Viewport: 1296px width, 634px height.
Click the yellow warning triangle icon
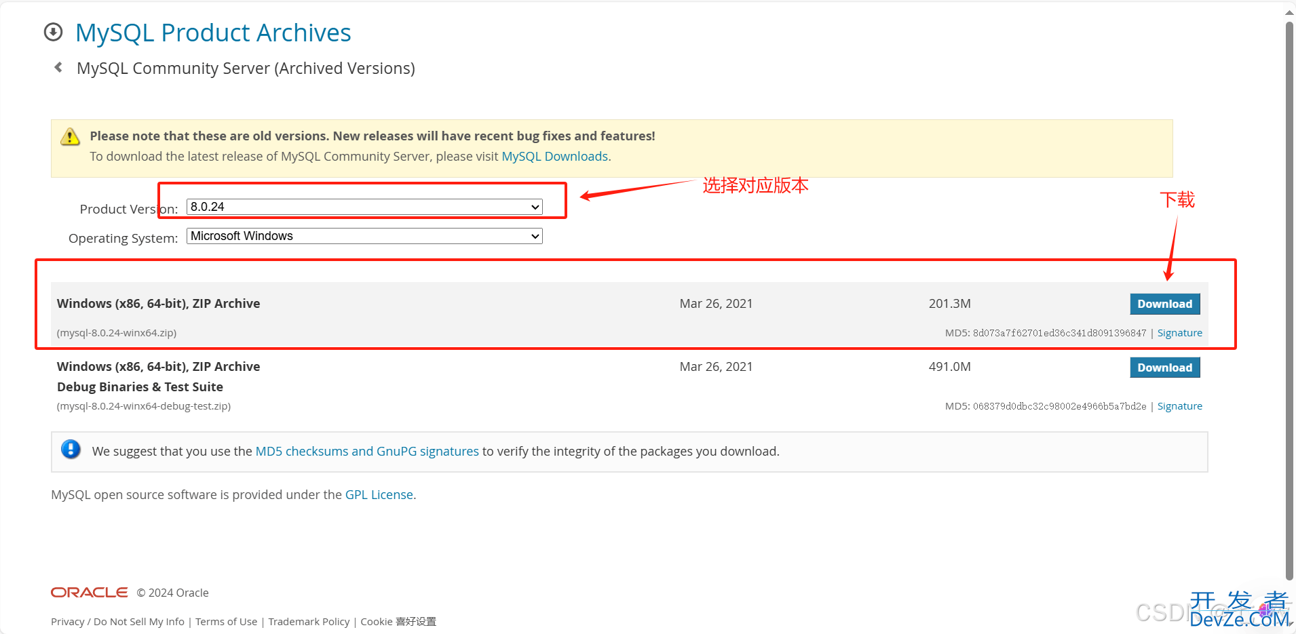[70, 136]
